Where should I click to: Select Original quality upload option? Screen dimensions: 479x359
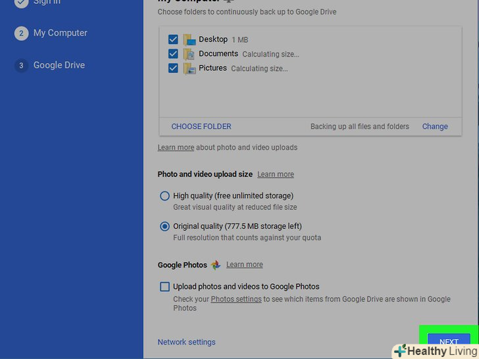[164, 226]
